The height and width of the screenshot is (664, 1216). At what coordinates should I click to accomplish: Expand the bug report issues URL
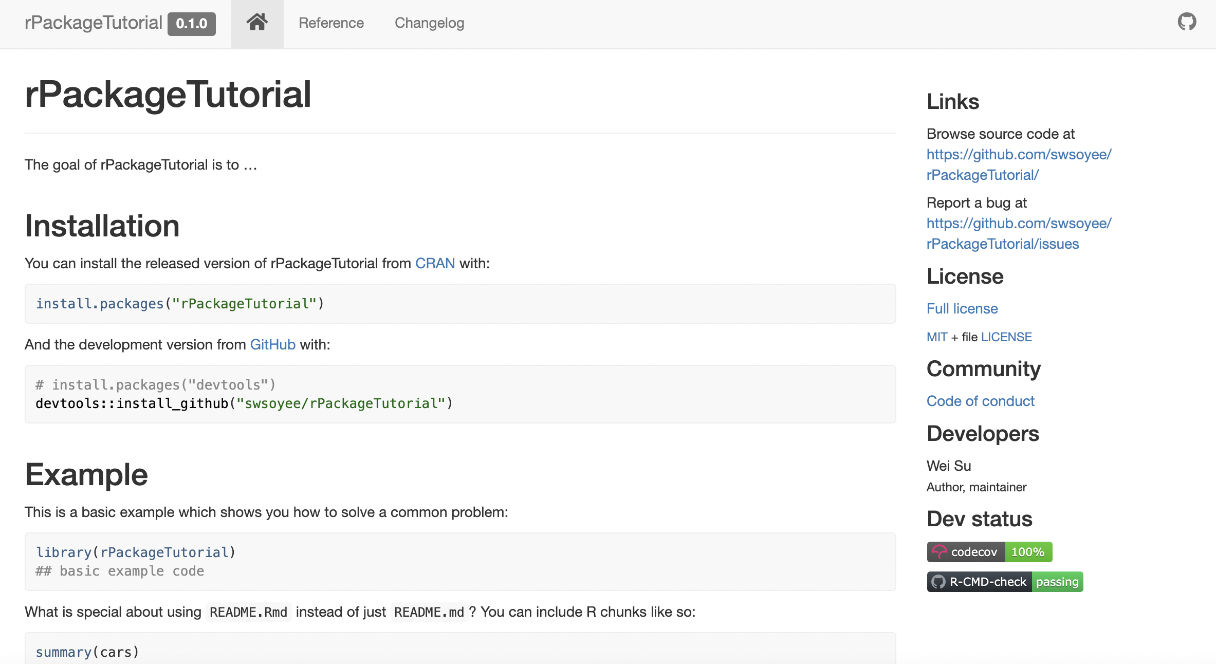pyautogui.click(x=1020, y=232)
